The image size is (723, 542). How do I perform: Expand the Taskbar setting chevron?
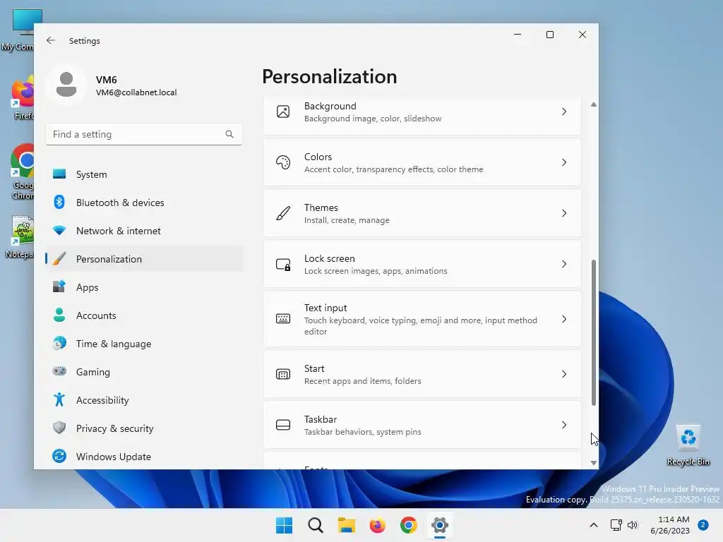tap(564, 425)
